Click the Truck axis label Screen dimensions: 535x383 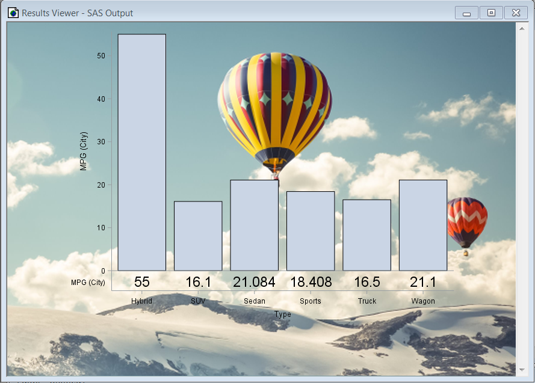[x=367, y=301]
